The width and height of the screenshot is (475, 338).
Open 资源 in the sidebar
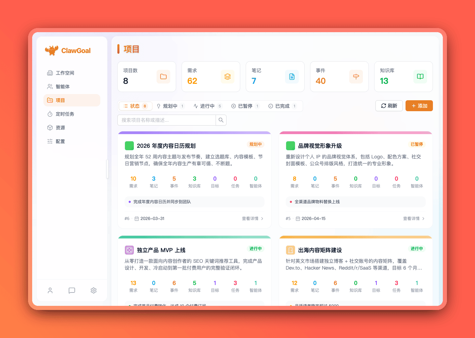72,128
